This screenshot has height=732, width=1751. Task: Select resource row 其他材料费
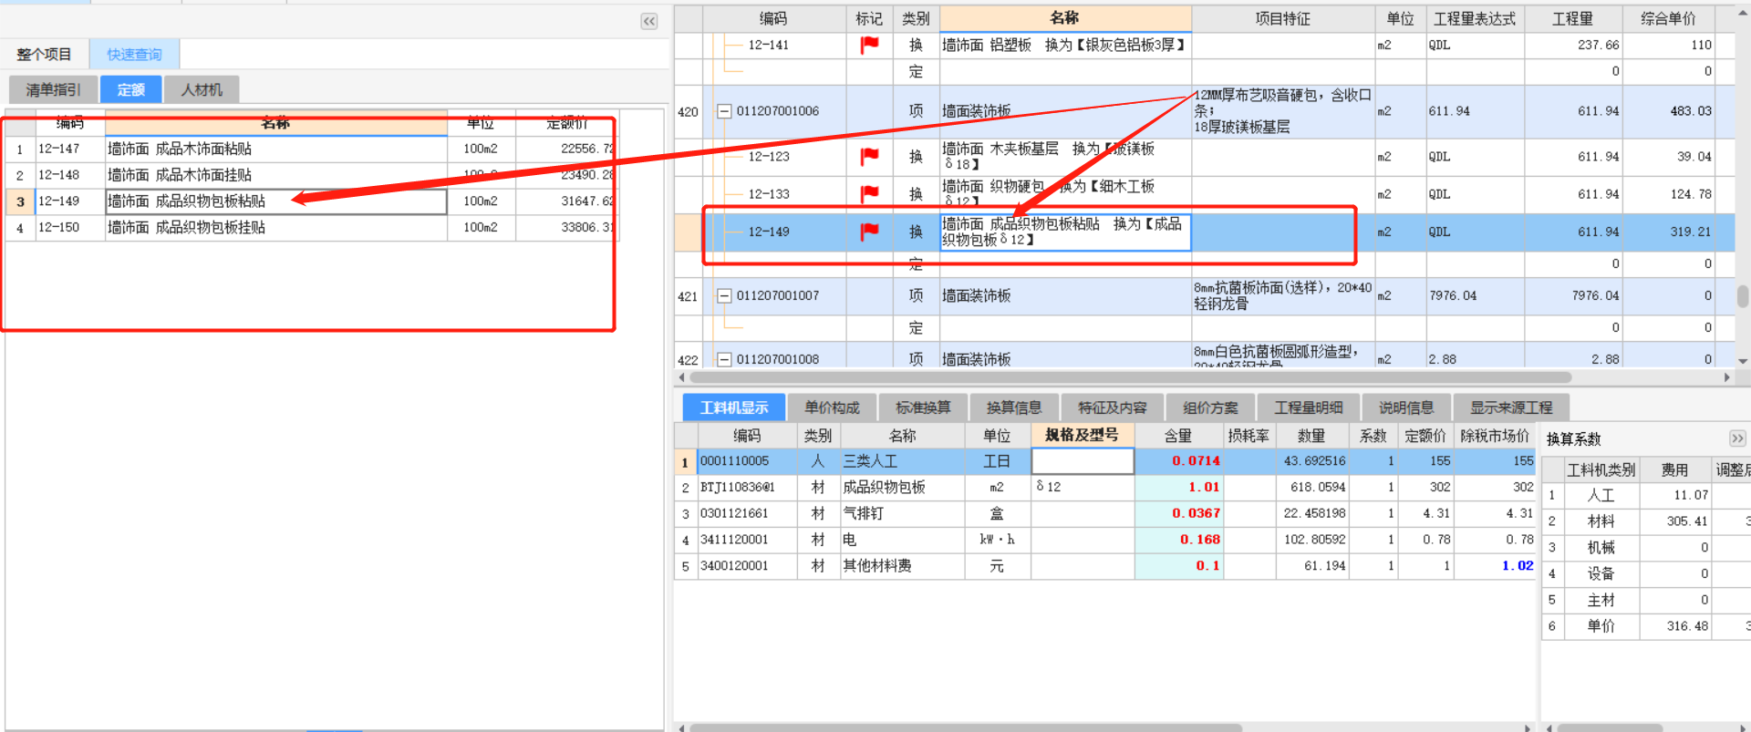1105,566
